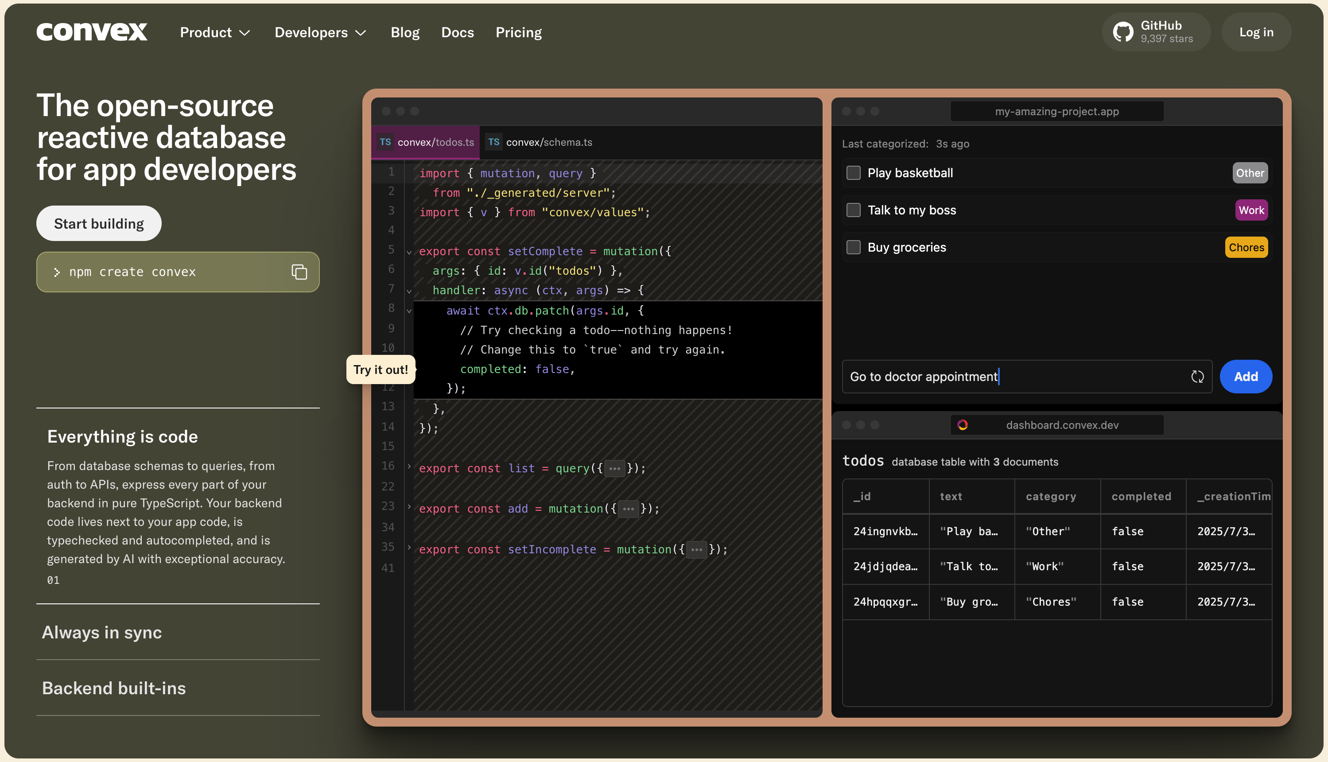
Task: Tick the Talk to my boss checkbox
Action: click(854, 210)
